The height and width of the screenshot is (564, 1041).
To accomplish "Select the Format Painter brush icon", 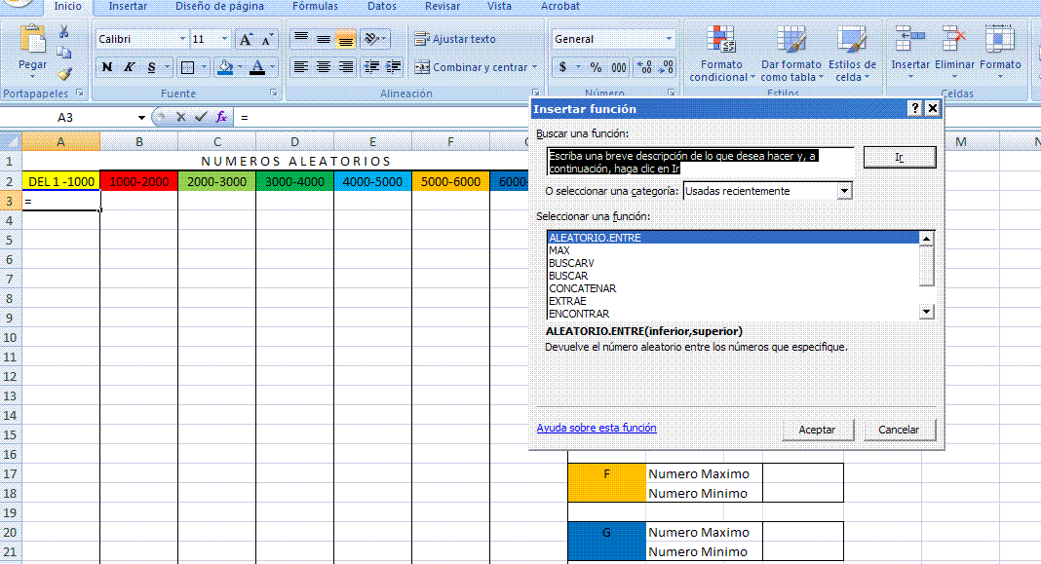I will [64, 73].
